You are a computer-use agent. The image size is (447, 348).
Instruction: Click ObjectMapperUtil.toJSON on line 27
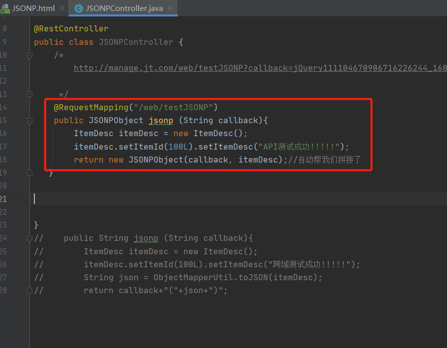click(211, 277)
